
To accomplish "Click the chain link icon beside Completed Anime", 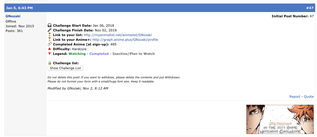I will point(50,44).
